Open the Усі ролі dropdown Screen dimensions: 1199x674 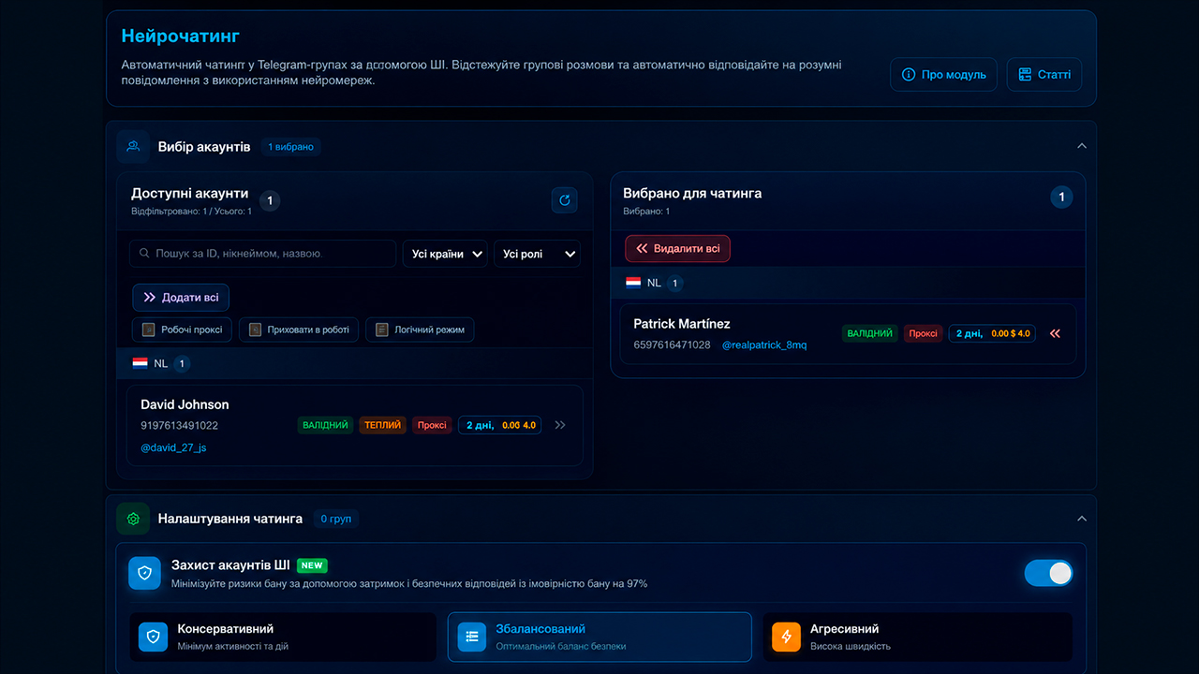tap(537, 254)
